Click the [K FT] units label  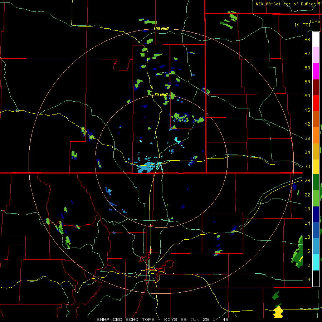click(302, 25)
